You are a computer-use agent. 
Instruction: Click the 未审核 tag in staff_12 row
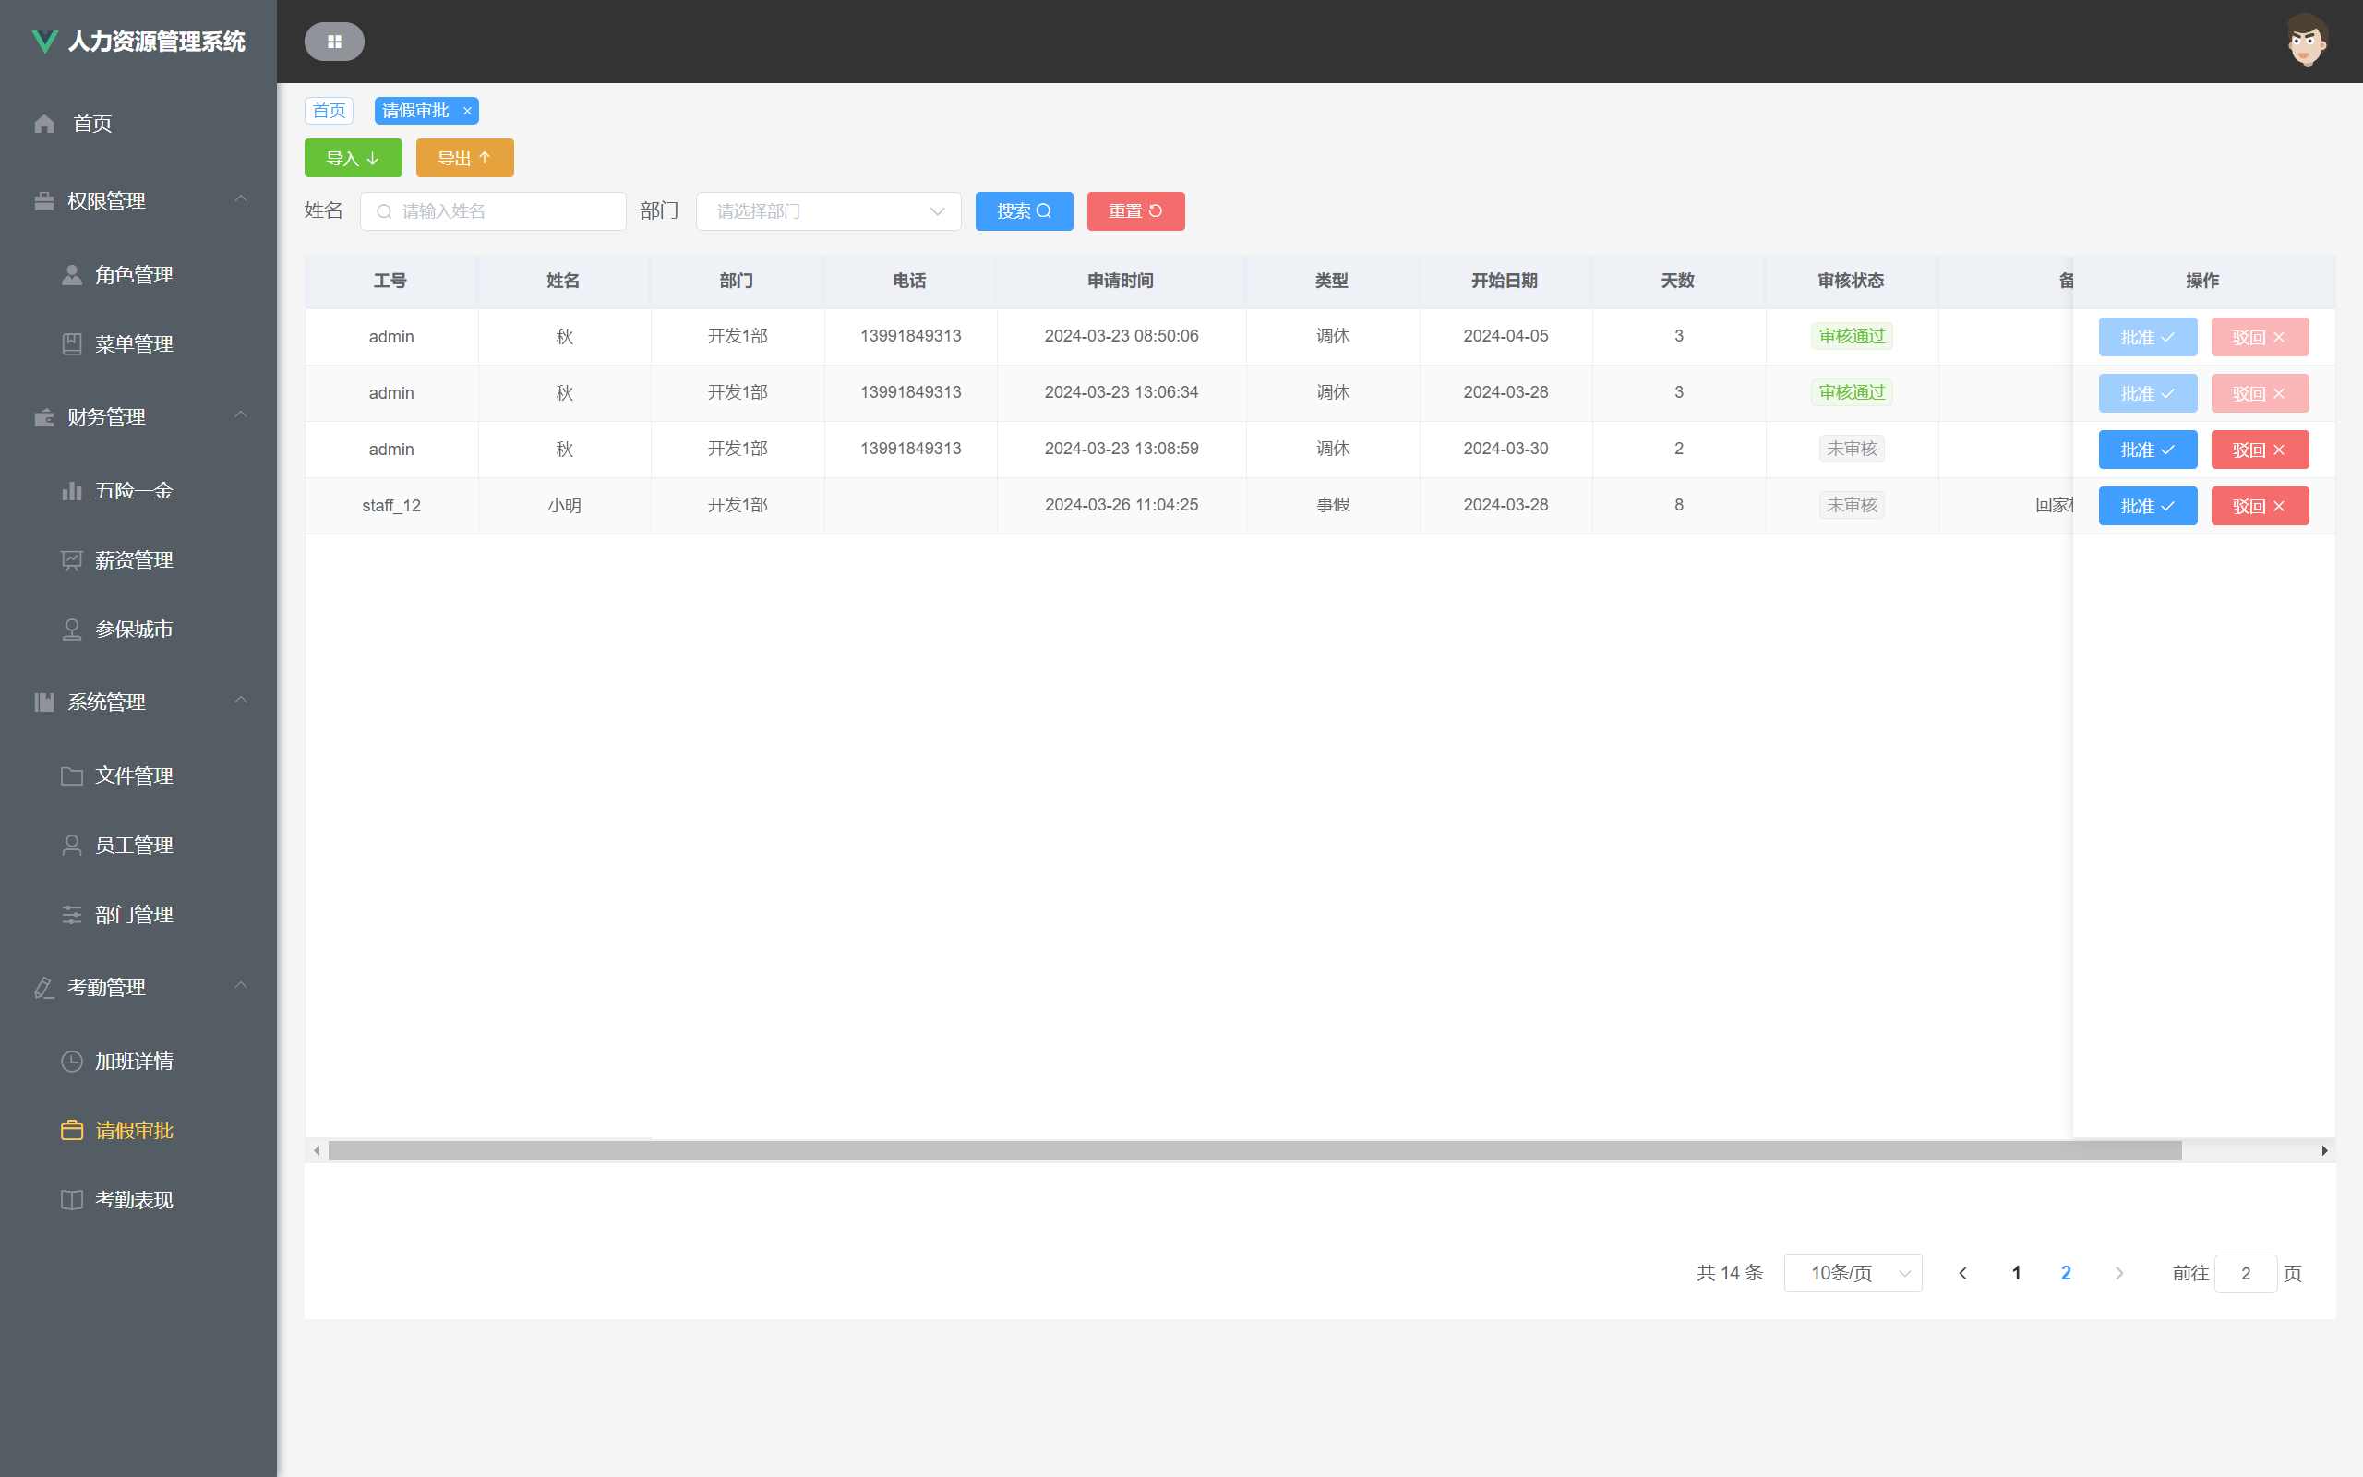pos(1852,505)
